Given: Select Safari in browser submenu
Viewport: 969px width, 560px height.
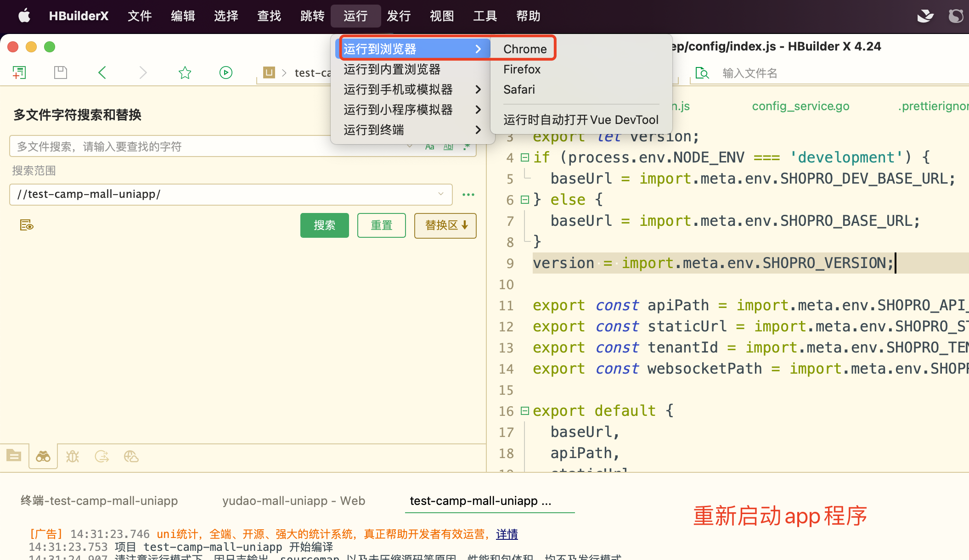Looking at the screenshot, I should [519, 90].
